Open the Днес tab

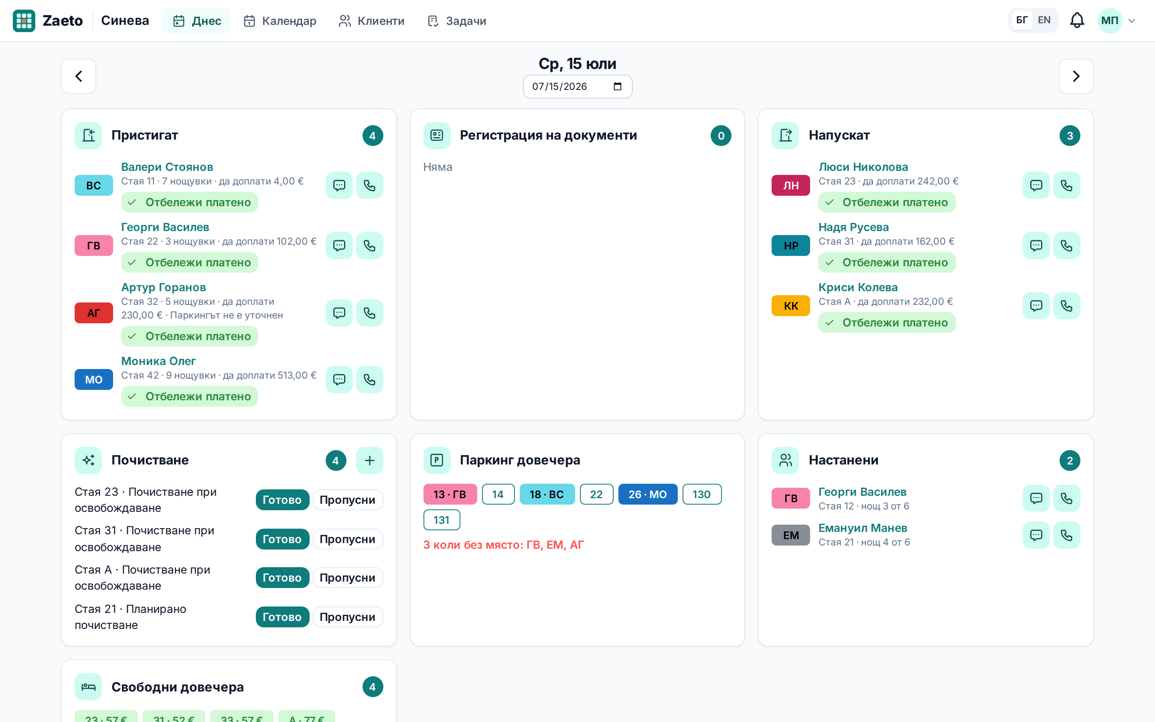click(x=197, y=20)
